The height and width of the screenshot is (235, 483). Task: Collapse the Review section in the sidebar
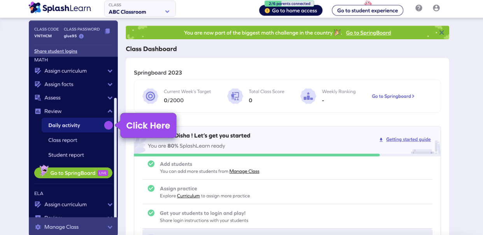[x=110, y=111]
